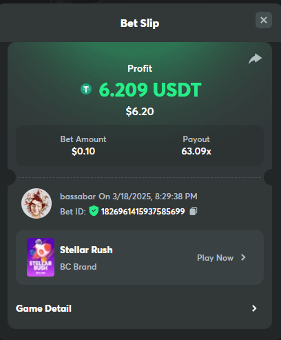Click the 6.209 USDT profit amount

tap(150, 90)
